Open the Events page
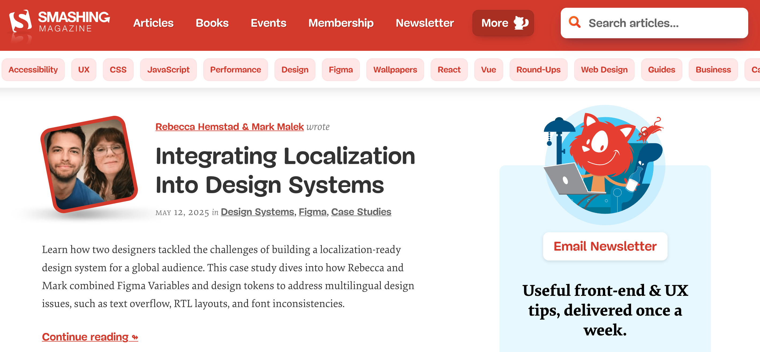 (268, 23)
